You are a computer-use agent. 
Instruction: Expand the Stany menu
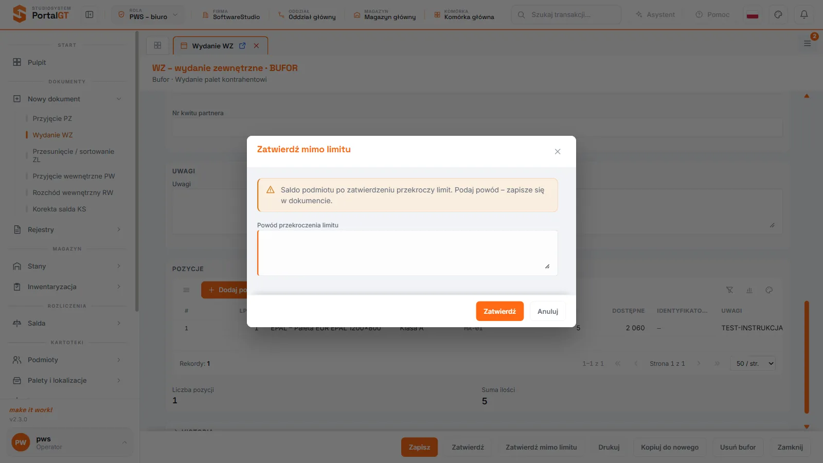click(67, 266)
